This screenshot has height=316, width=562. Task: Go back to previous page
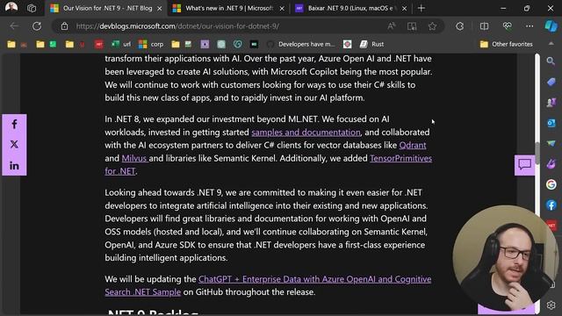pos(14,26)
